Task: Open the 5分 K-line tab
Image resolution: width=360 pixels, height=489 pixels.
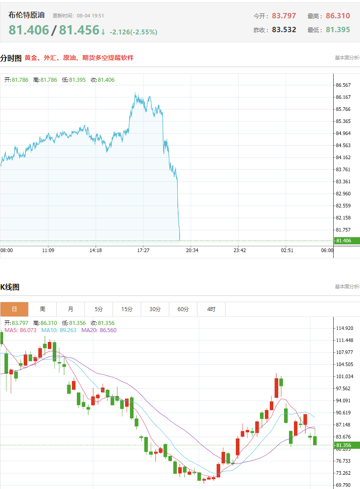Action: point(99,309)
